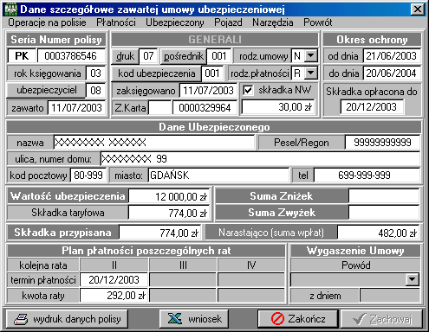Click the wniosek button label
This screenshot has width=429, height=332.
point(205,319)
